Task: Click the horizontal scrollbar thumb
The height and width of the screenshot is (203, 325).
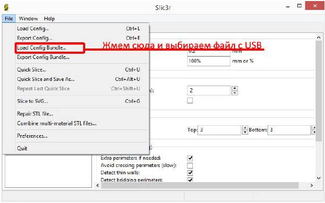Action: pyautogui.click(x=200, y=185)
